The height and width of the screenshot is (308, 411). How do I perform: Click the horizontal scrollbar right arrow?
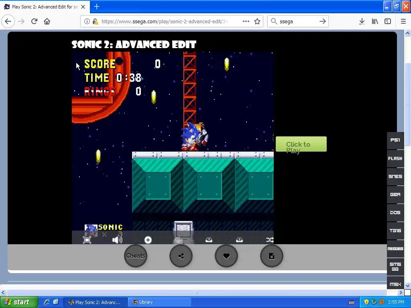(401, 292)
